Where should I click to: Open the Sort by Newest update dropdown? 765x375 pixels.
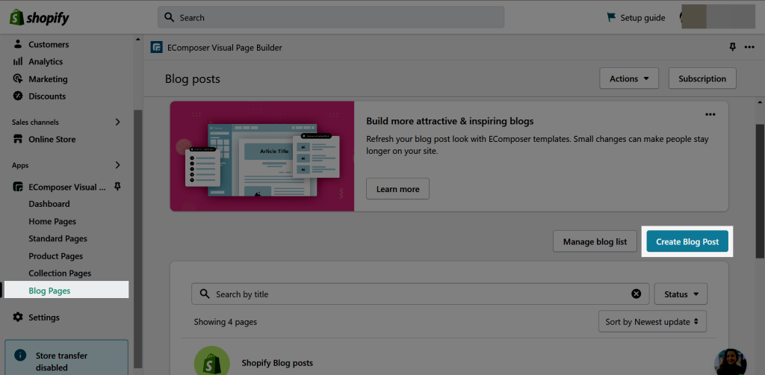[652, 322]
